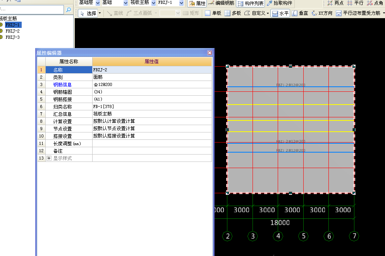Open dropdown arrow beside 自定义

pos(268,13)
